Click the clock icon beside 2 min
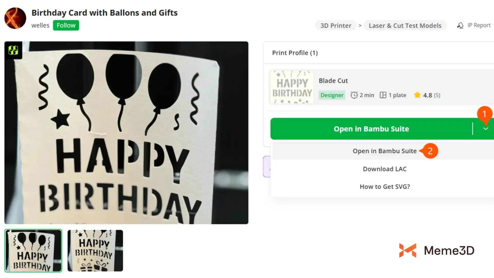Viewport: 494px width, 278px height. 354,95
